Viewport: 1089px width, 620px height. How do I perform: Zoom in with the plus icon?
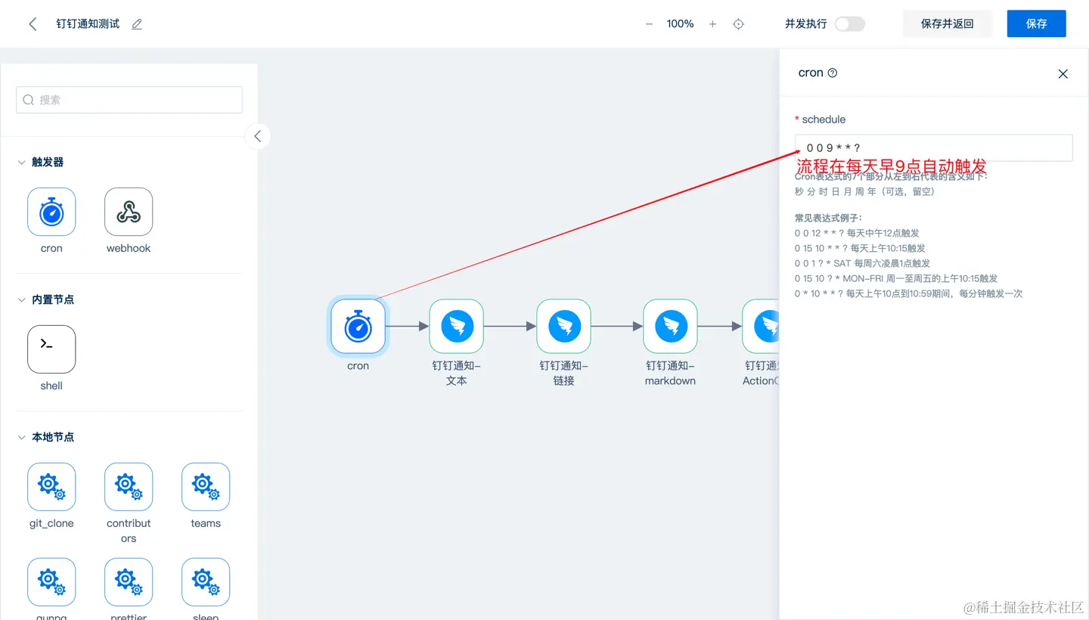point(712,24)
